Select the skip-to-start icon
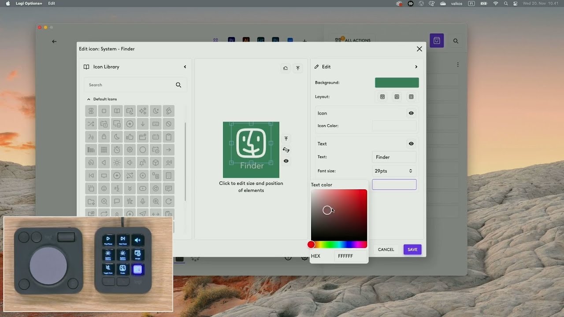Screen dimensions: 564x317 pyautogui.click(x=91, y=176)
